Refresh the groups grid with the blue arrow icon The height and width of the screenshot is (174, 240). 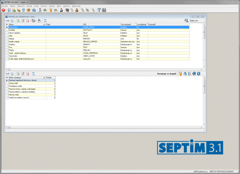coord(12,21)
